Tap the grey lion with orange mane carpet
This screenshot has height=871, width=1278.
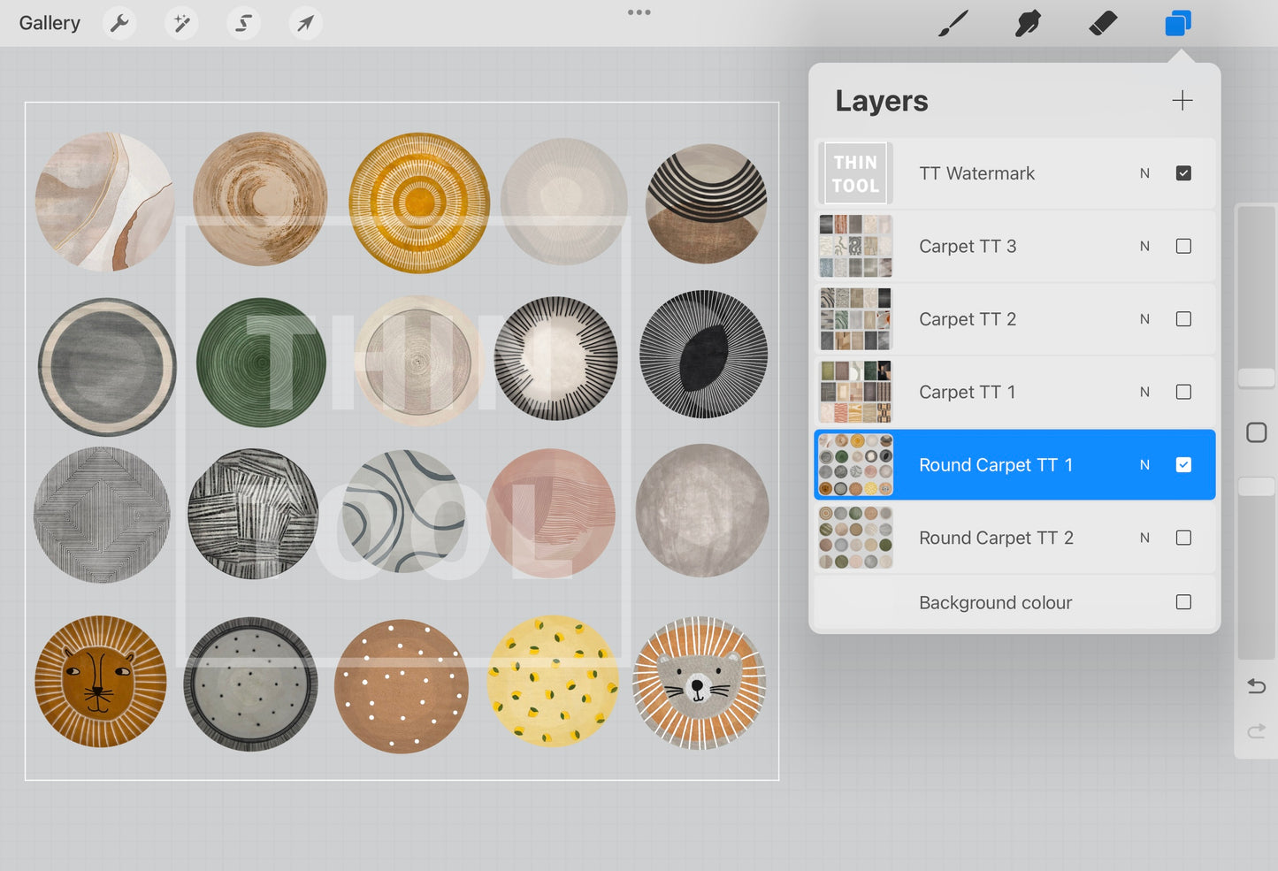pyautogui.click(x=700, y=684)
